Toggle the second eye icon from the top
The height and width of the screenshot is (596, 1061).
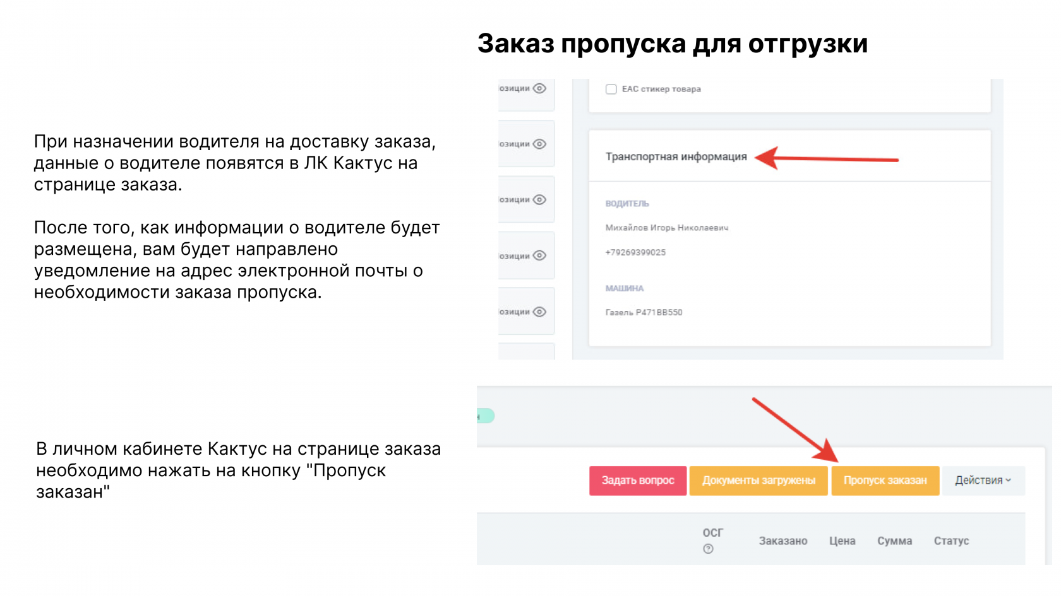(x=539, y=144)
